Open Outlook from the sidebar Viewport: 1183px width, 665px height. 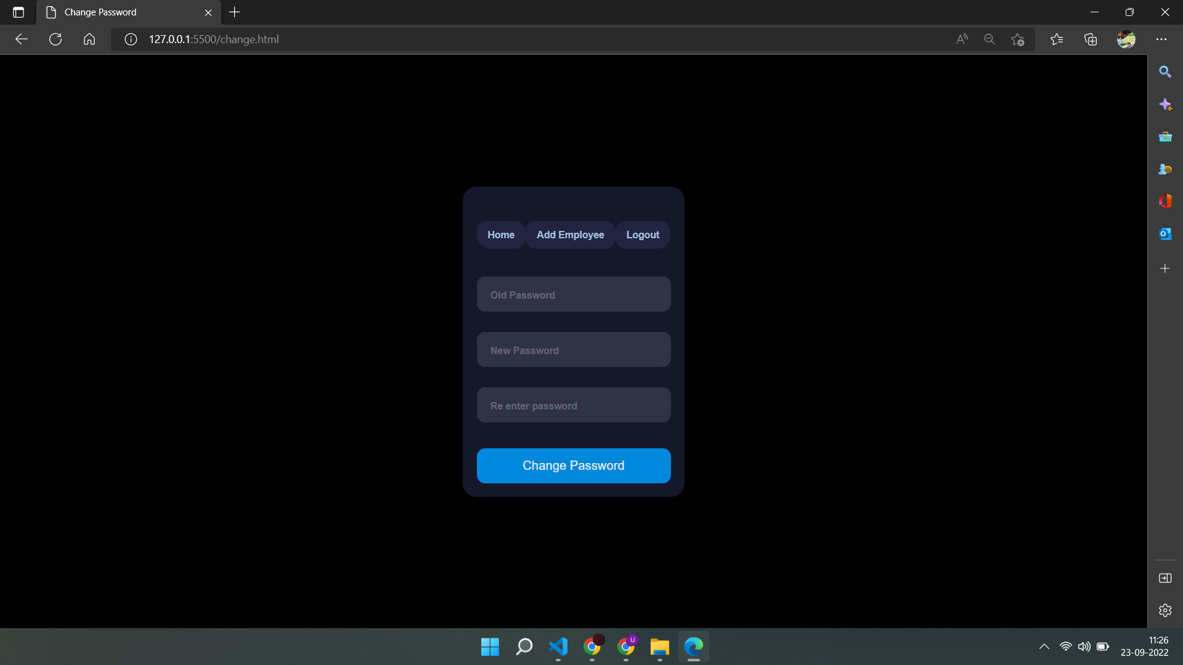coord(1165,234)
